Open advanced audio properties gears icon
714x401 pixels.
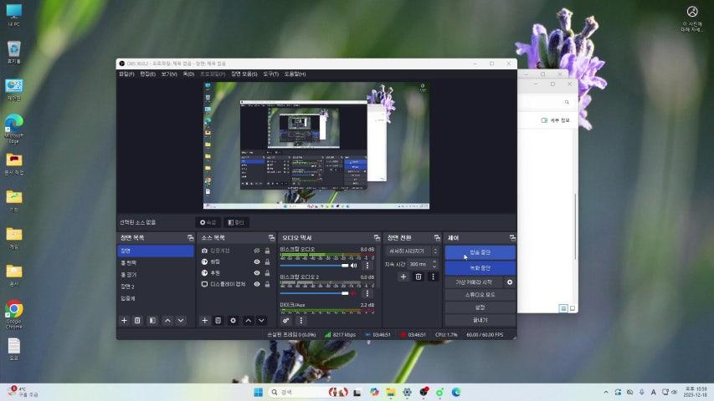coord(286,320)
